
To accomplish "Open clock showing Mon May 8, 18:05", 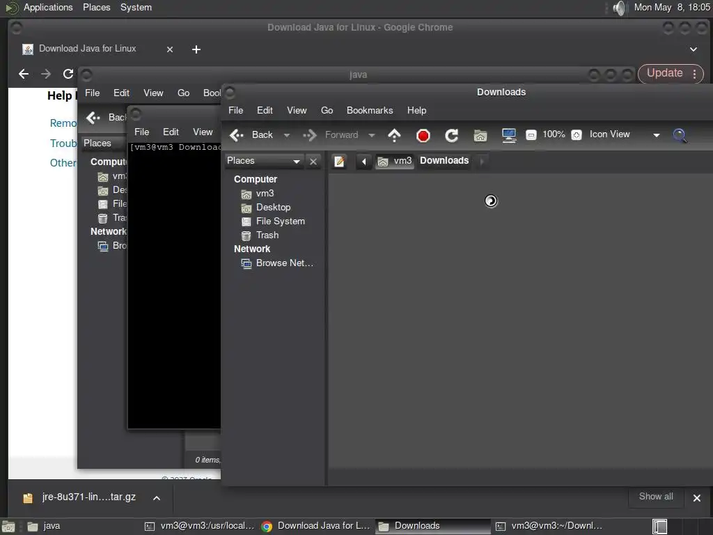I will [672, 7].
